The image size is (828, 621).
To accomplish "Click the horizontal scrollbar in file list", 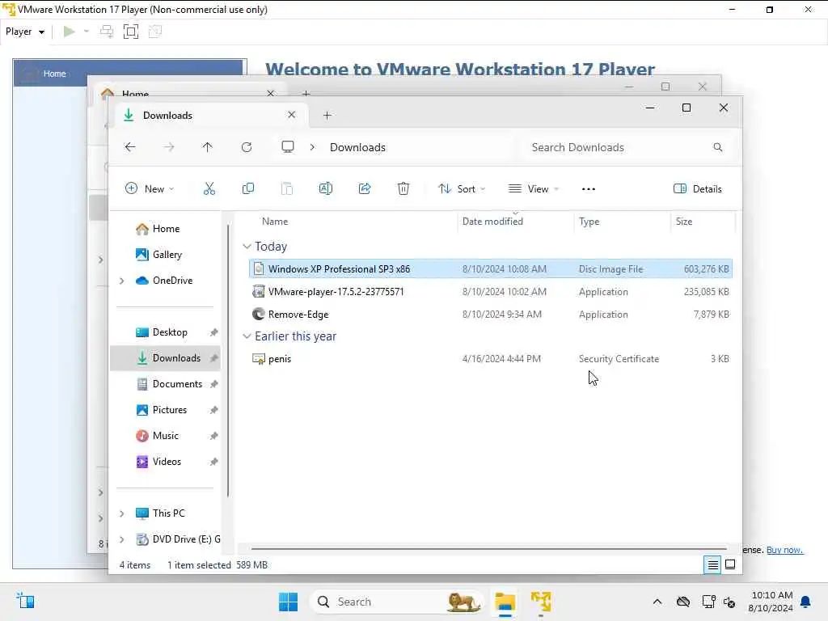I will point(489,549).
